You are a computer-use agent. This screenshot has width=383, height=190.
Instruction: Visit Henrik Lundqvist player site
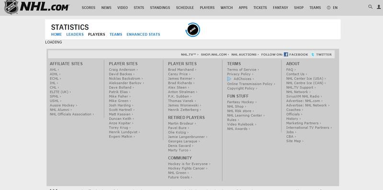[124, 132]
